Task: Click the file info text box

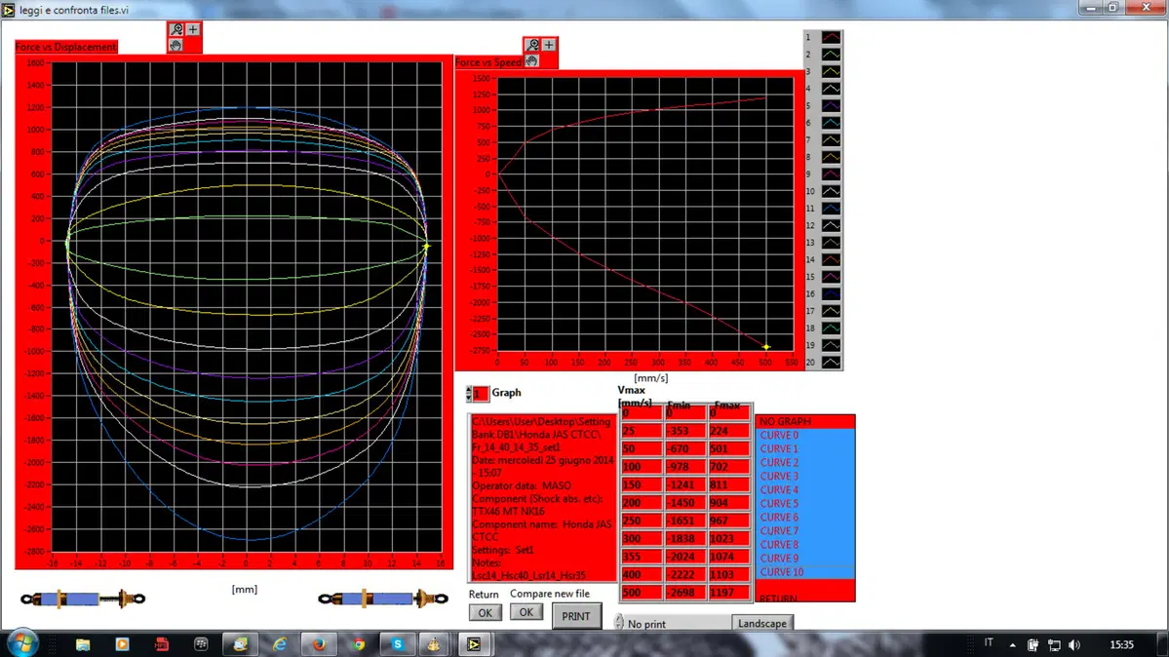Action: [542, 498]
